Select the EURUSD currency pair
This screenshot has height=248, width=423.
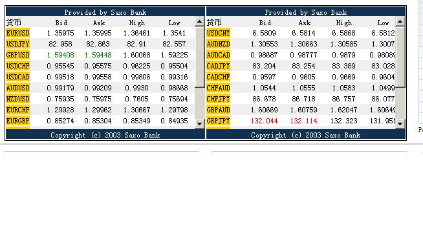(x=18, y=33)
